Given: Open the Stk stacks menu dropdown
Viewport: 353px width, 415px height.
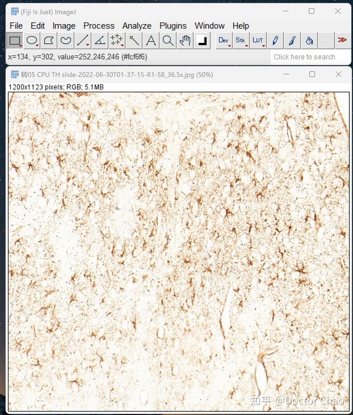Looking at the screenshot, I should [241, 40].
